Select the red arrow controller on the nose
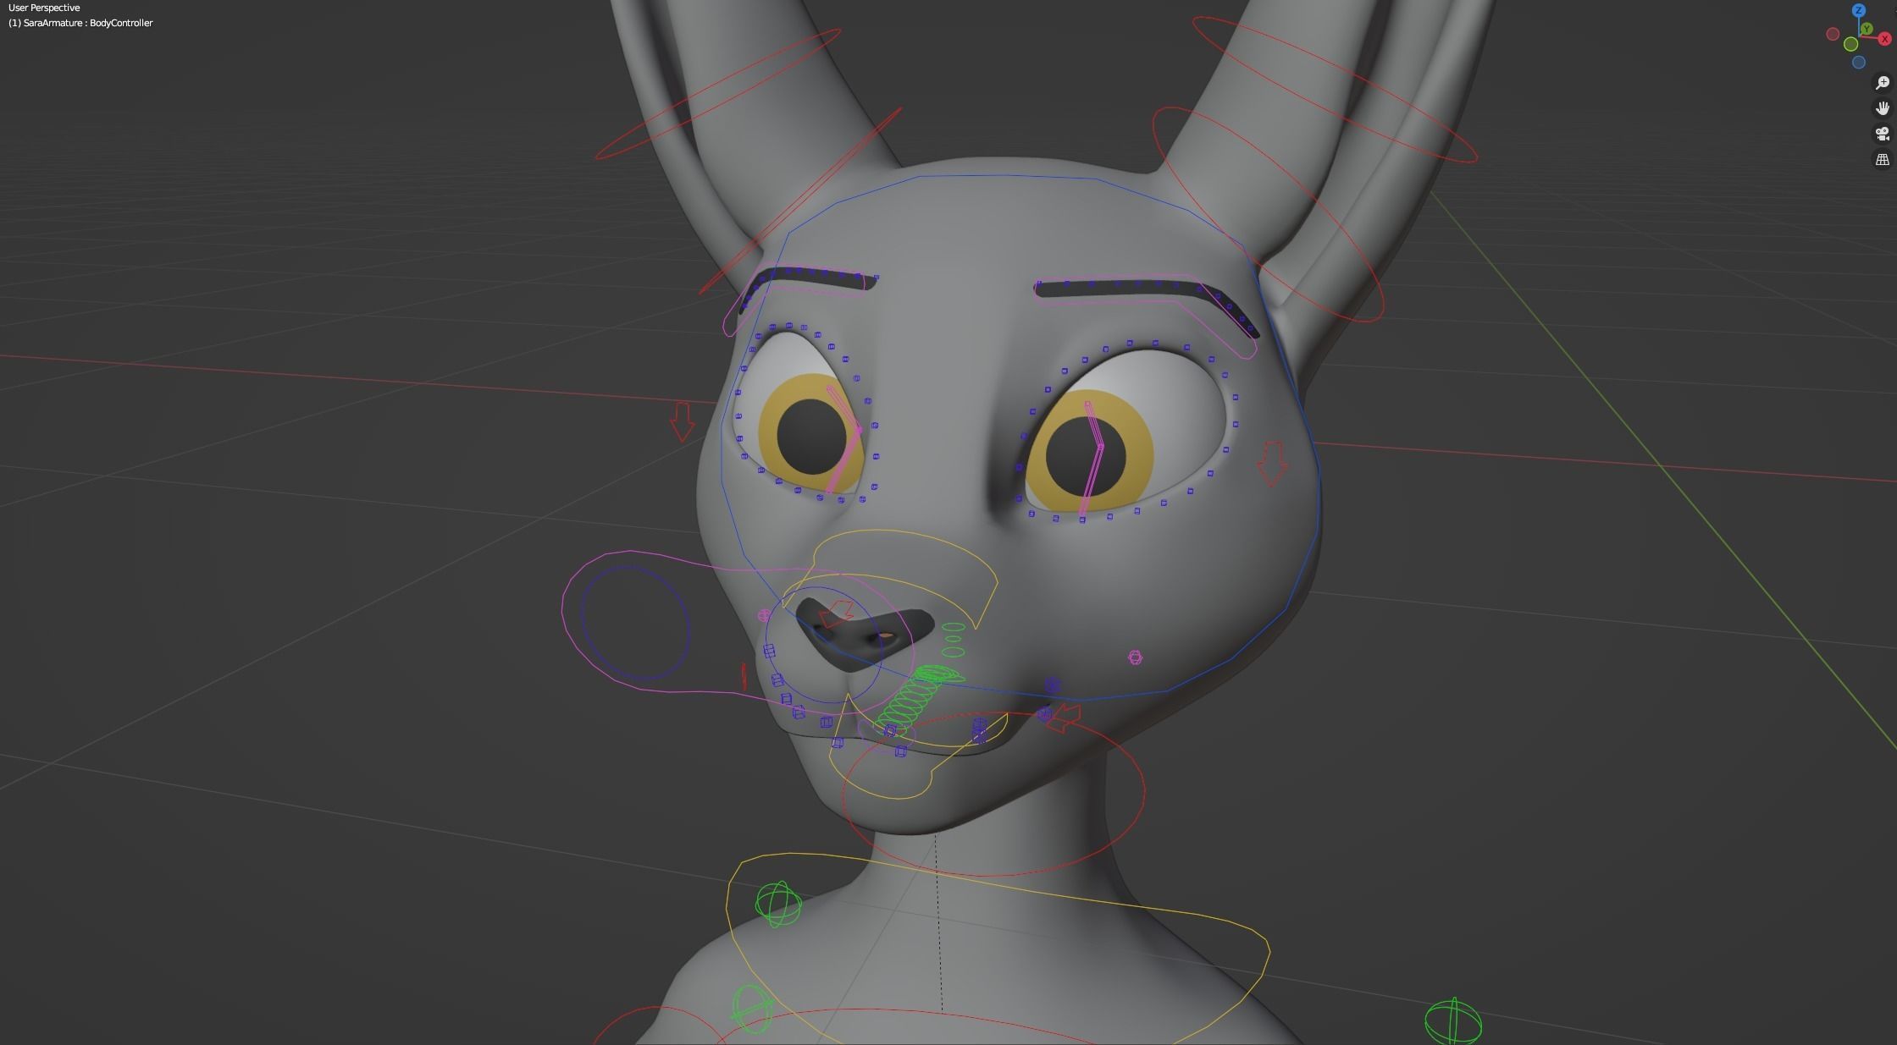 pyautogui.click(x=837, y=613)
